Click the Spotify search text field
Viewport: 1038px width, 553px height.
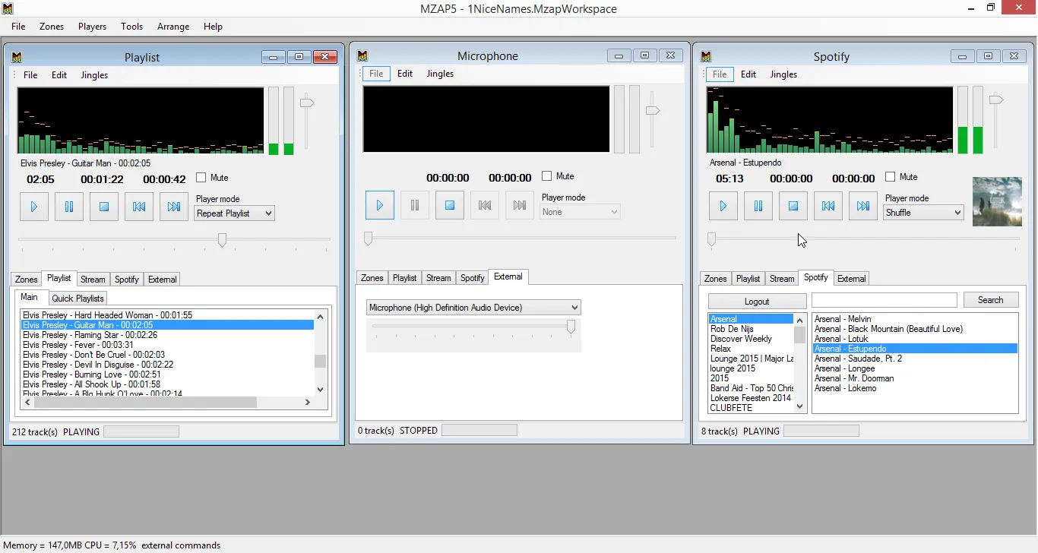(885, 300)
